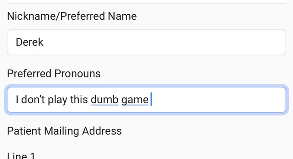Place cursor on the word this
Screen dimensions: 293x159
(79, 99)
